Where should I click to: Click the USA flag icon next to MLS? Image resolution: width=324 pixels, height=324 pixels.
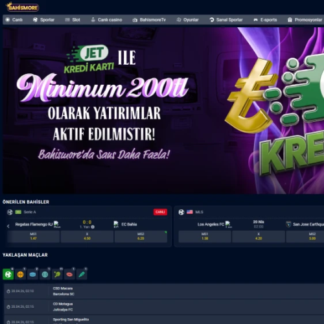190,212
